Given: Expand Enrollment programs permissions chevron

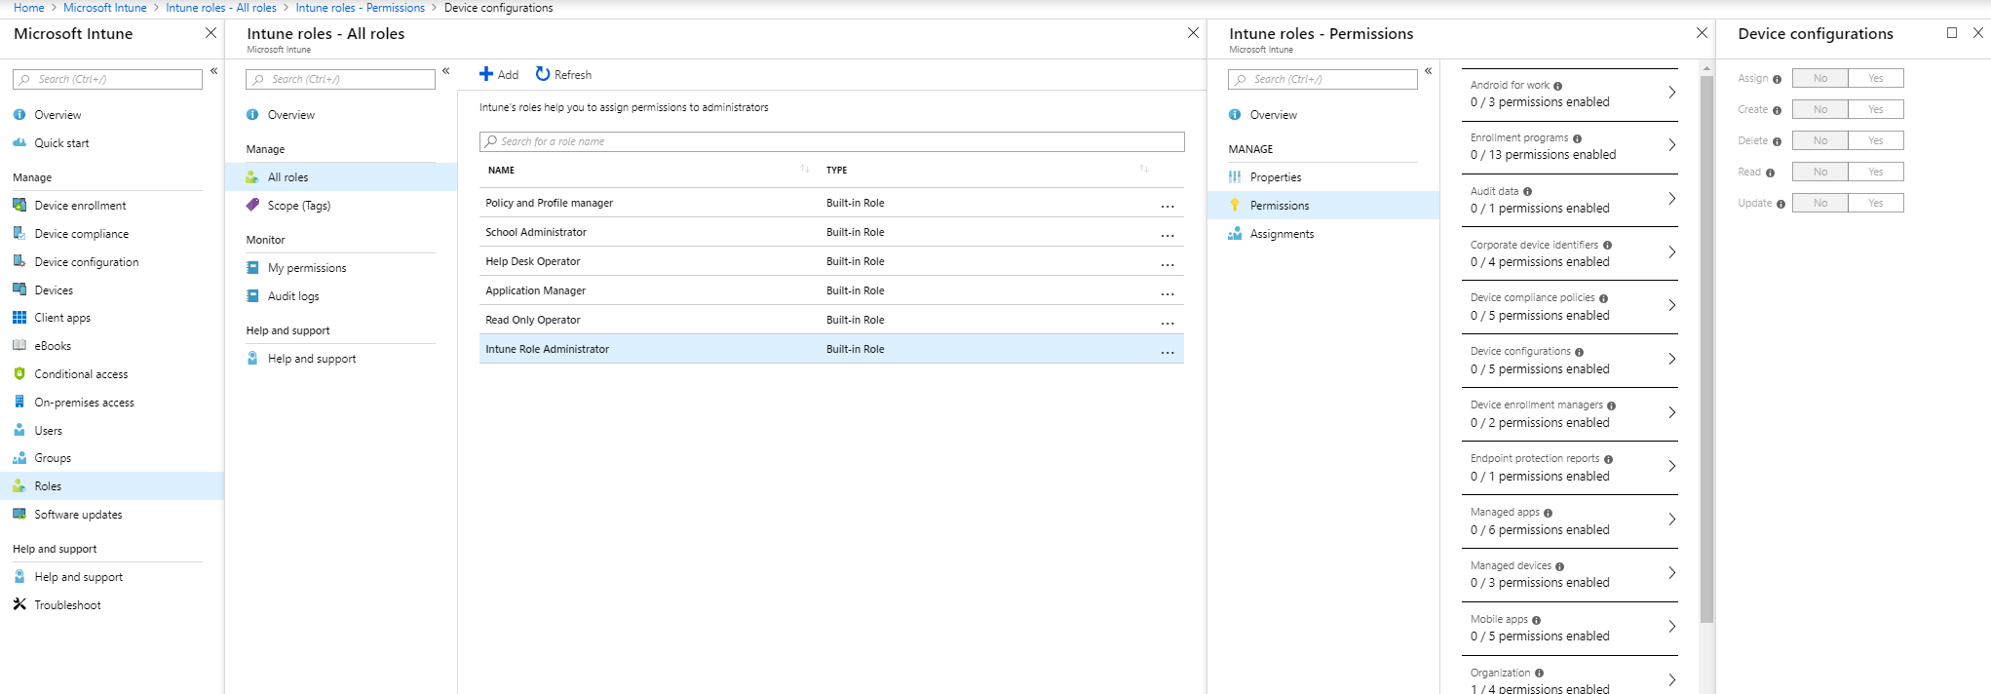Looking at the screenshot, I should pos(1671,145).
